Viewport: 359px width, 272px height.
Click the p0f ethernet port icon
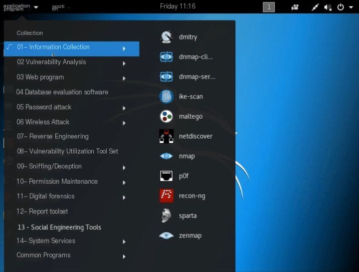point(167,176)
